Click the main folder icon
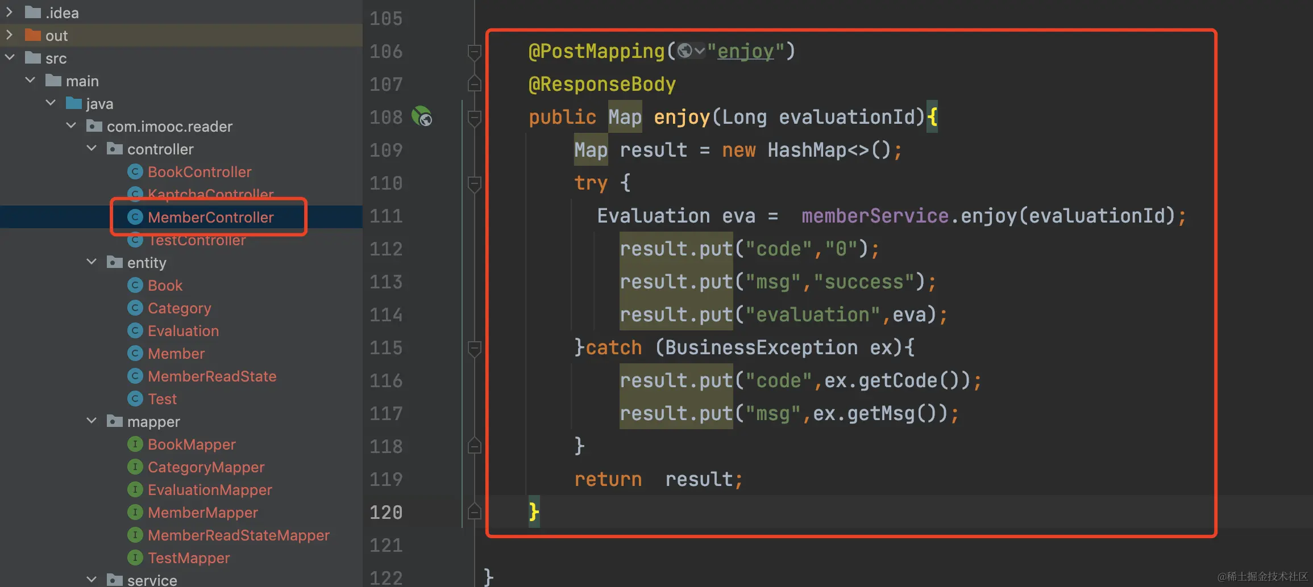The height and width of the screenshot is (587, 1313). tap(53, 81)
